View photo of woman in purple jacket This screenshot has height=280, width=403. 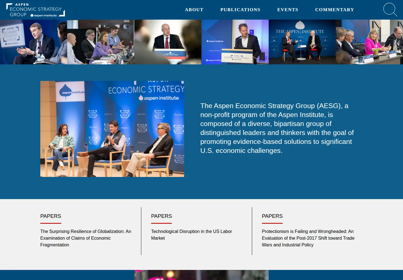pyautogui.click(x=101, y=42)
